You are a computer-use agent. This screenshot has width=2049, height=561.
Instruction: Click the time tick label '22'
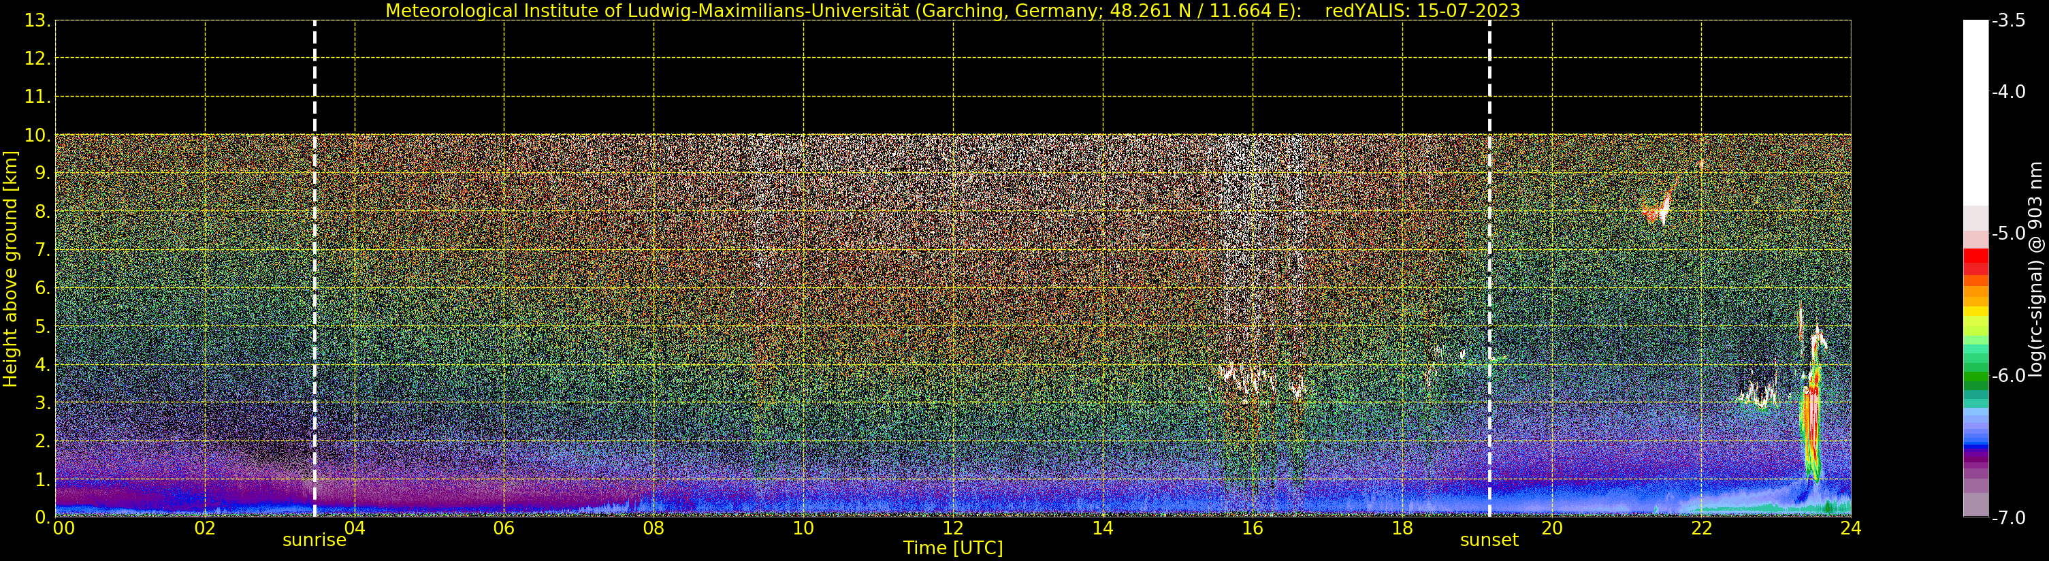pos(1701,528)
